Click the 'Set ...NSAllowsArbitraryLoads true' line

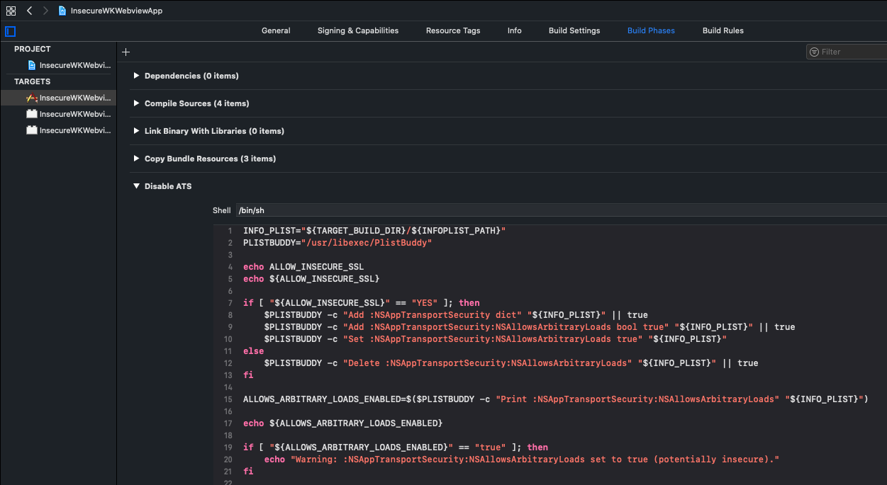[x=496, y=339]
